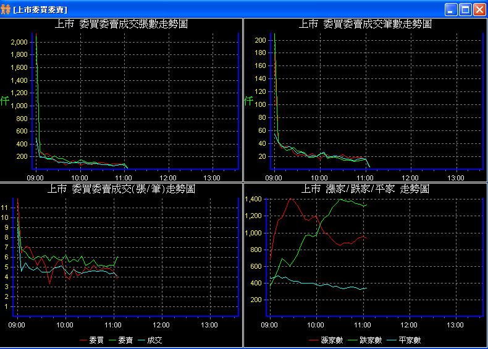This screenshot has width=488, height=349.
Task: Click the red 漲家數 peak in the chart
Action: (290, 199)
